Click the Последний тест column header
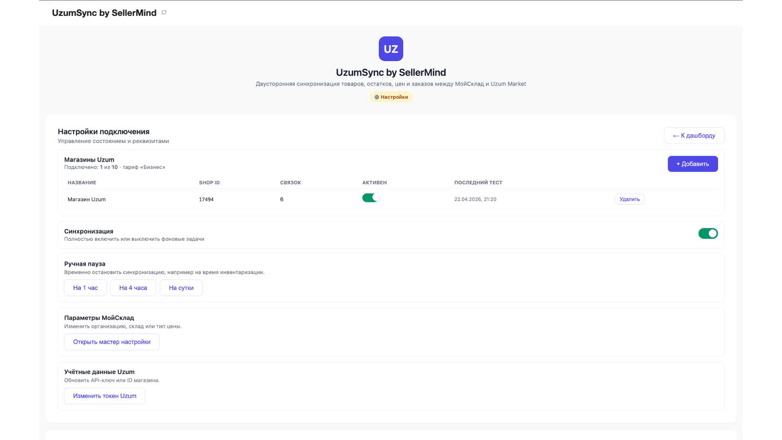 pyautogui.click(x=478, y=183)
